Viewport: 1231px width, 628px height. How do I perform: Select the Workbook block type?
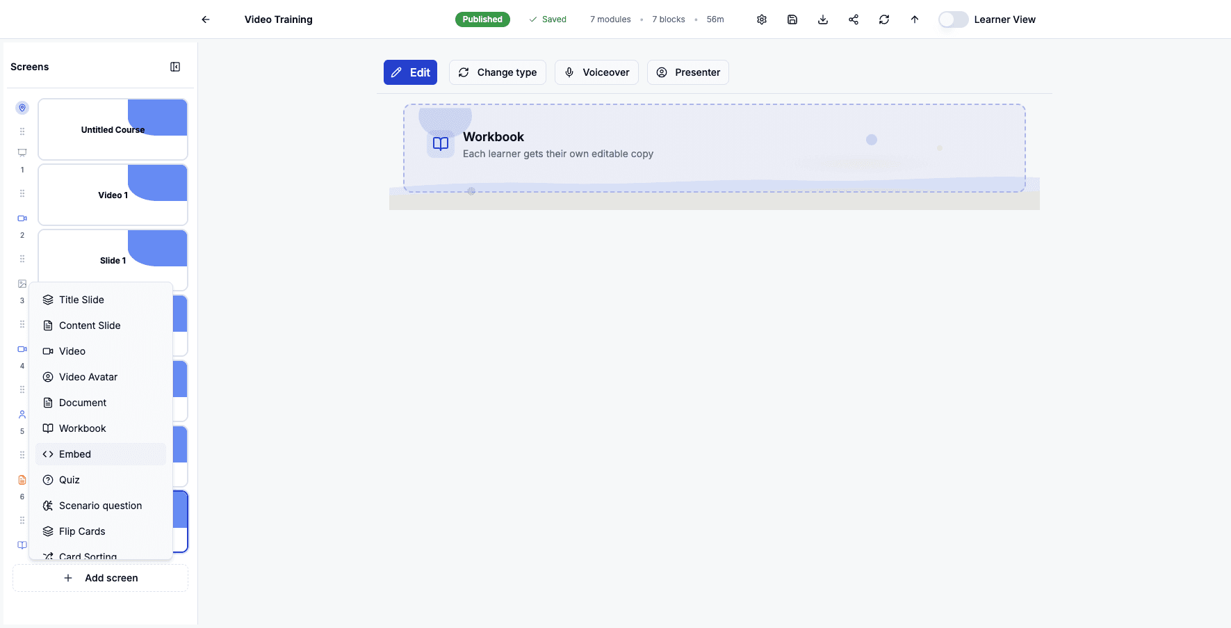tap(82, 428)
